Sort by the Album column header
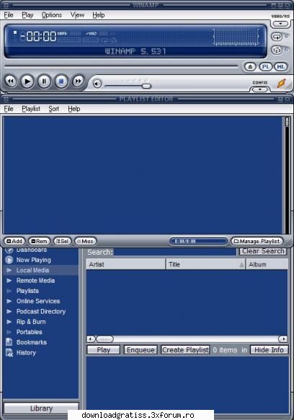 click(267, 264)
